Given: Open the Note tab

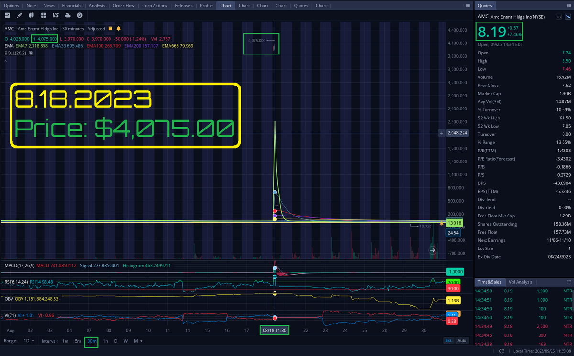Looking at the screenshot, I should point(31,6).
